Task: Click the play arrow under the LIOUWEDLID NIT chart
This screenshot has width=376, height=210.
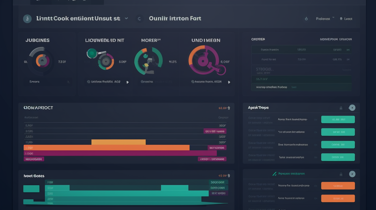Action: tap(127, 82)
